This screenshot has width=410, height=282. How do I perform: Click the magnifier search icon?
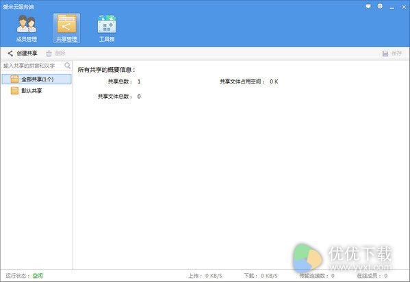[x=68, y=66]
